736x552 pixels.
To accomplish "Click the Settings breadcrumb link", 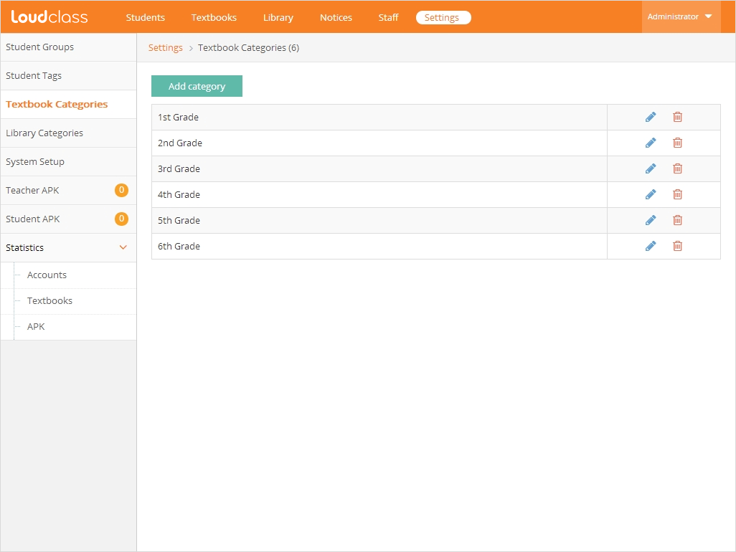I will pyautogui.click(x=165, y=48).
